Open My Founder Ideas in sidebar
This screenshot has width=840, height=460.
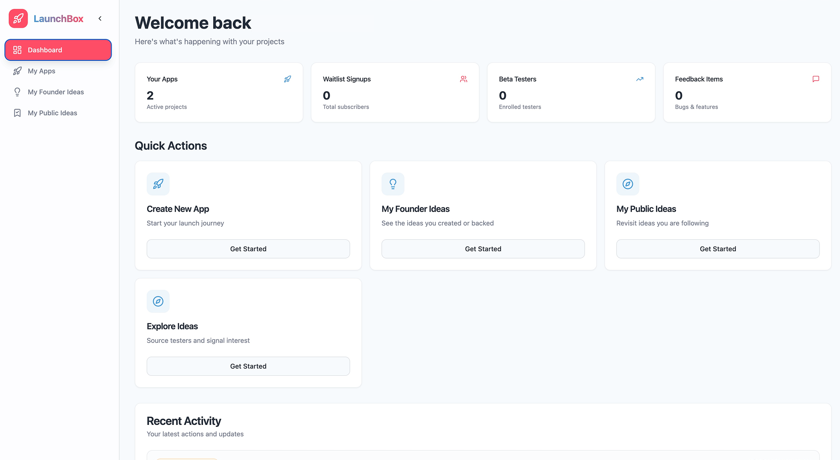click(56, 92)
